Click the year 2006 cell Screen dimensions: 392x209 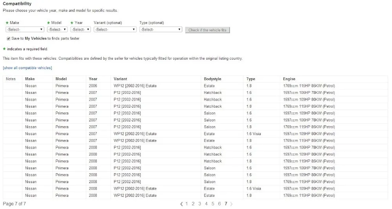93,86
